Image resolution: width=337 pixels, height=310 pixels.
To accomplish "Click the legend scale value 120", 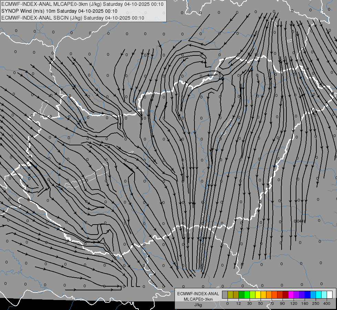I will pos(294,303).
